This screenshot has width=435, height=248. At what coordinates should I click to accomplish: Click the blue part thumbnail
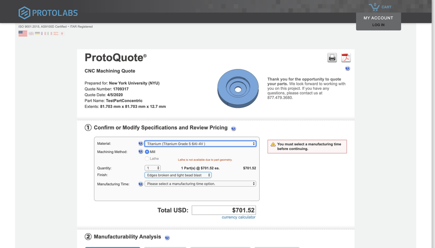click(238, 88)
